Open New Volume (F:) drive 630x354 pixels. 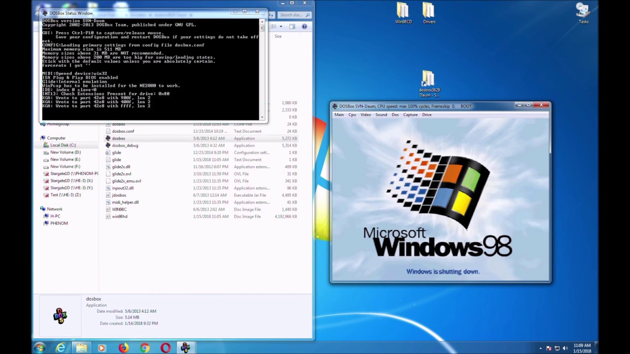(64, 167)
